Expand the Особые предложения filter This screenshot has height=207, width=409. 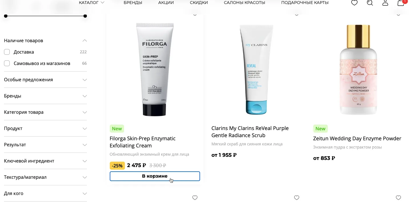(45, 80)
